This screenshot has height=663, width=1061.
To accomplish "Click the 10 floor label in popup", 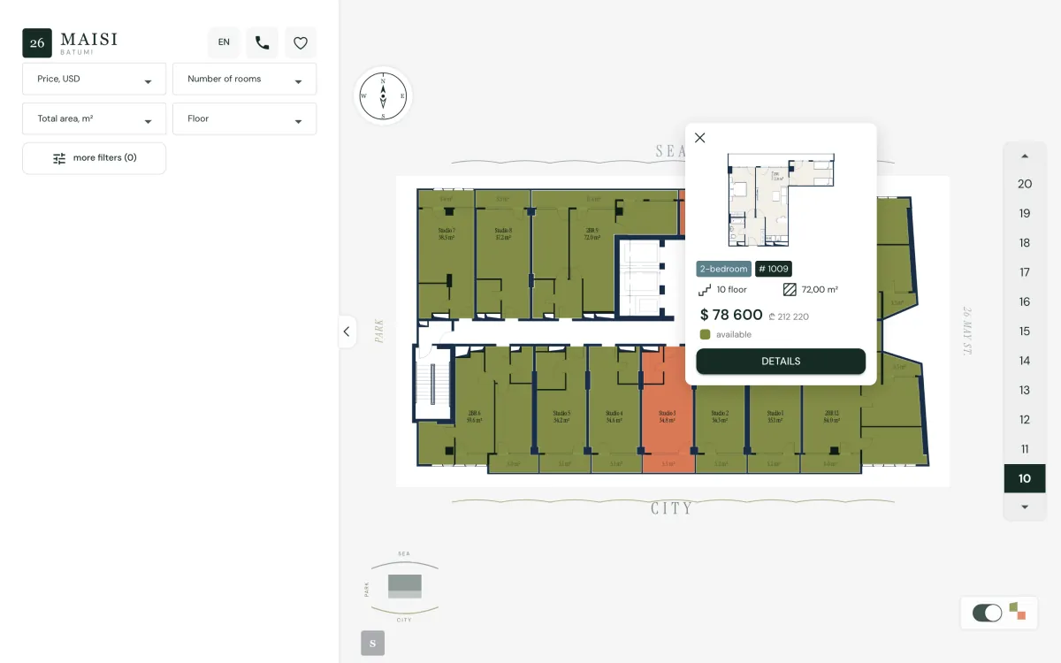I will [731, 289].
